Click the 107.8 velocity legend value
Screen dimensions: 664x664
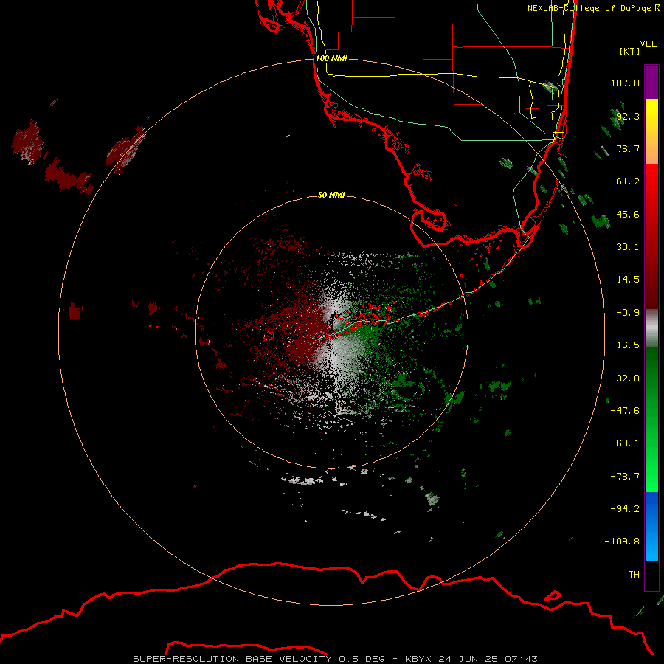(x=625, y=83)
